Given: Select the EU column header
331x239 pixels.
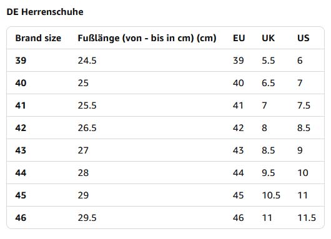Looking at the screenshot, I should pos(239,38).
